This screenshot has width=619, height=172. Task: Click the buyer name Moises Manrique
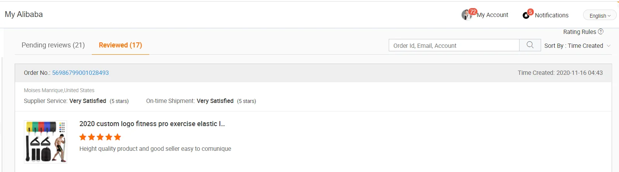click(x=44, y=90)
